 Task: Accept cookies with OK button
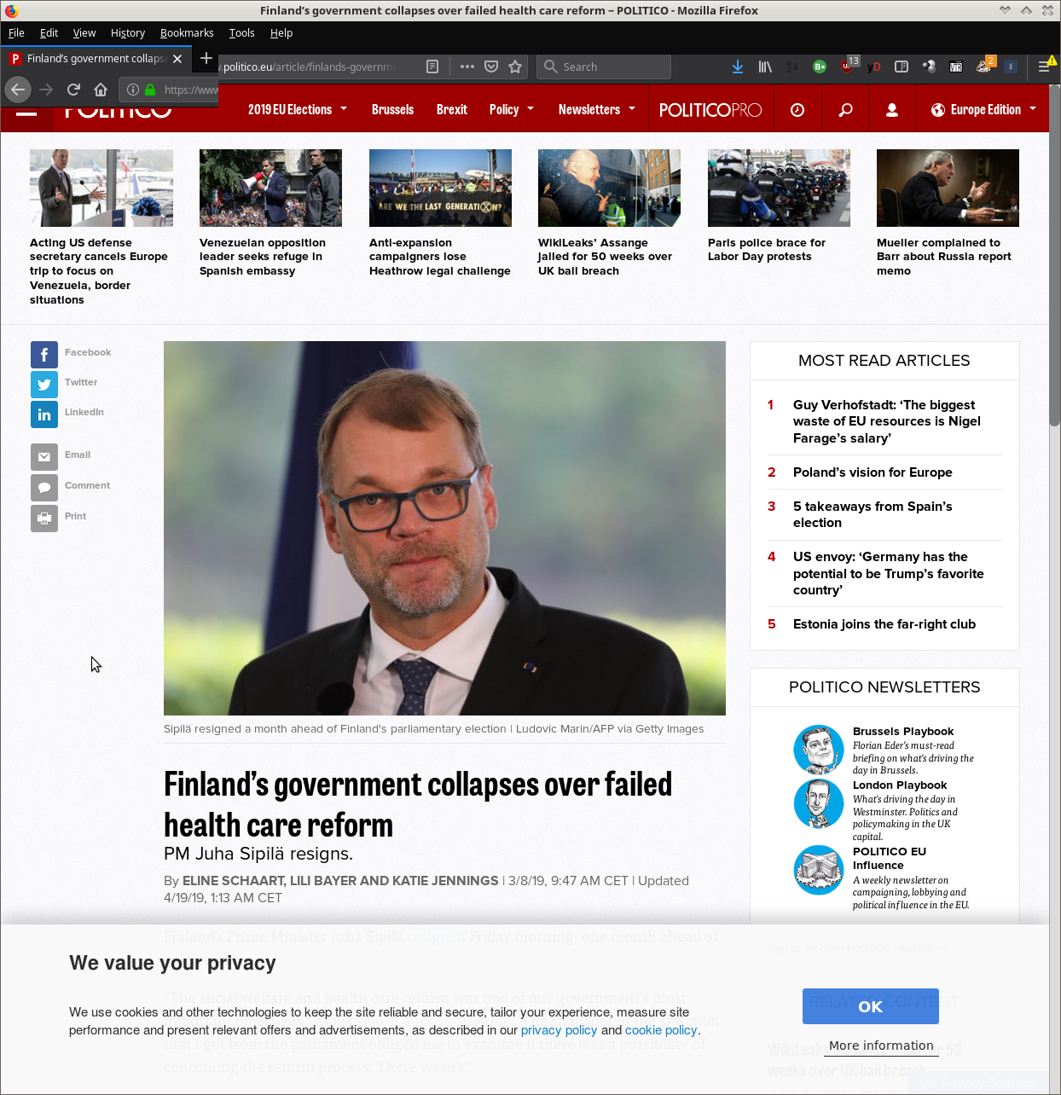(870, 1006)
